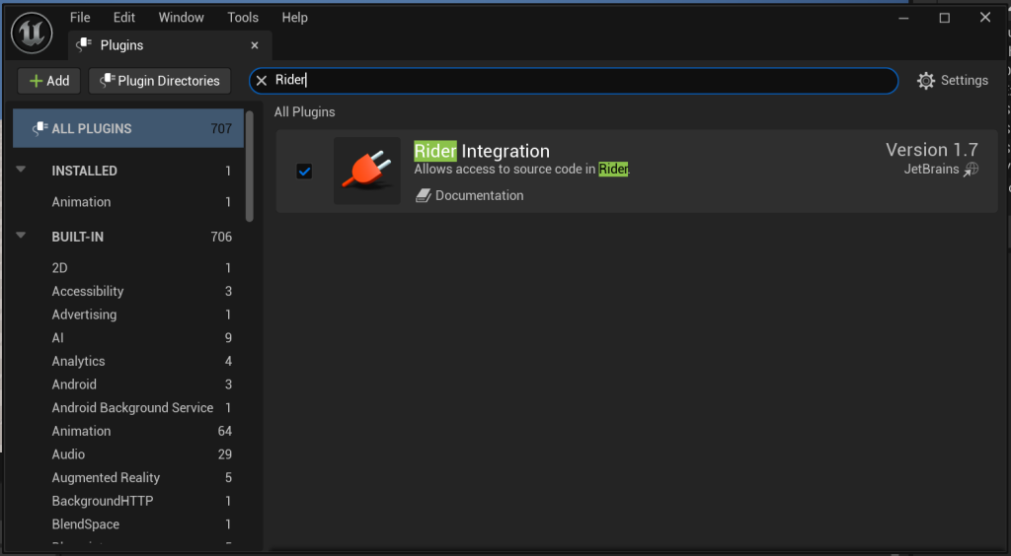
Task: Collapse the INSTALLED category arrow
Action: pos(21,170)
